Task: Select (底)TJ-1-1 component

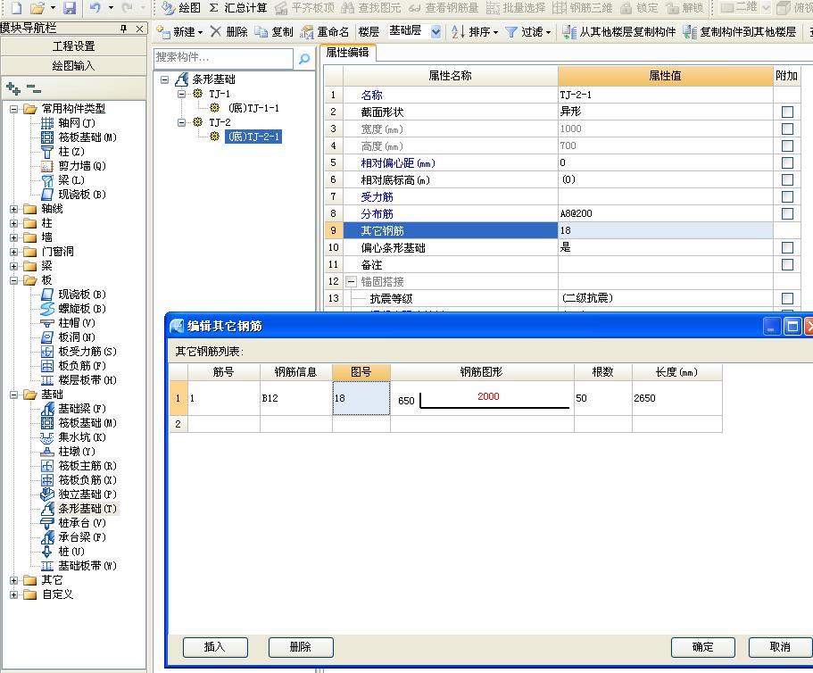Action: tap(253, 108)
